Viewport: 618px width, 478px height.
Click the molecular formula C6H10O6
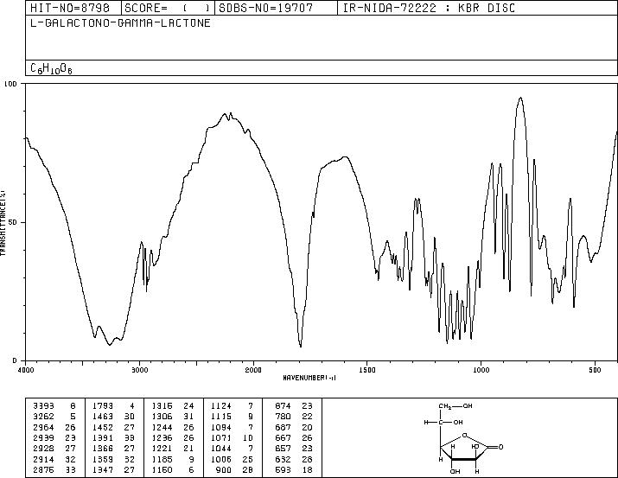pos(51,69)
